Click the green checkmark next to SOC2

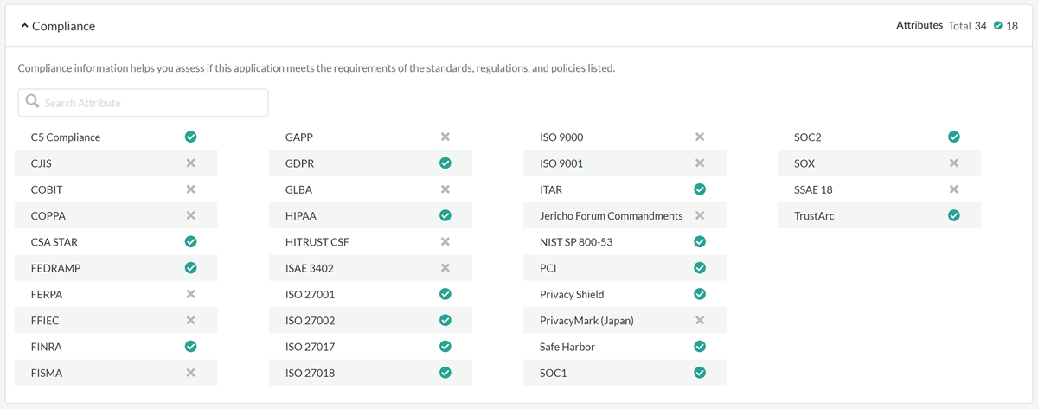point(953,137)
